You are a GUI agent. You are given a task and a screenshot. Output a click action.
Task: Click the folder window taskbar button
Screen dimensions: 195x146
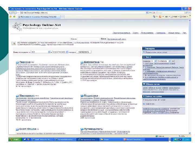coord(111,140)
